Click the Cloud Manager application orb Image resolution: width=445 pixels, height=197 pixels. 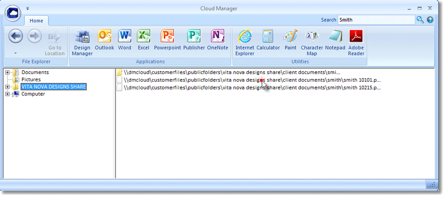click(13, 13)
